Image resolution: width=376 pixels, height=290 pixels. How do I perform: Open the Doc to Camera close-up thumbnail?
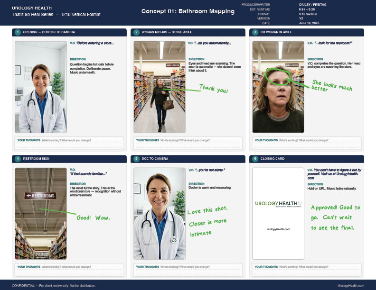[x=160, y=214]
